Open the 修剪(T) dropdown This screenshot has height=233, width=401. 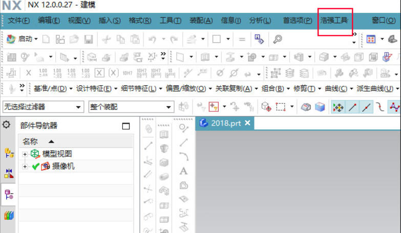pyautogui.click(x=307, y=88)
